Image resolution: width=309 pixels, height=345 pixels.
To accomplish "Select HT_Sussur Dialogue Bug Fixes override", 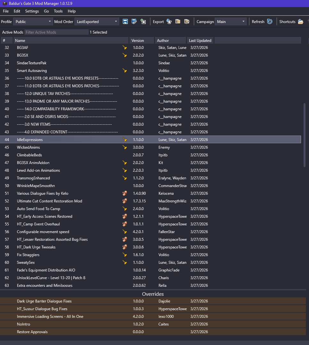I will pyautogui.click(x=153, y=309).
